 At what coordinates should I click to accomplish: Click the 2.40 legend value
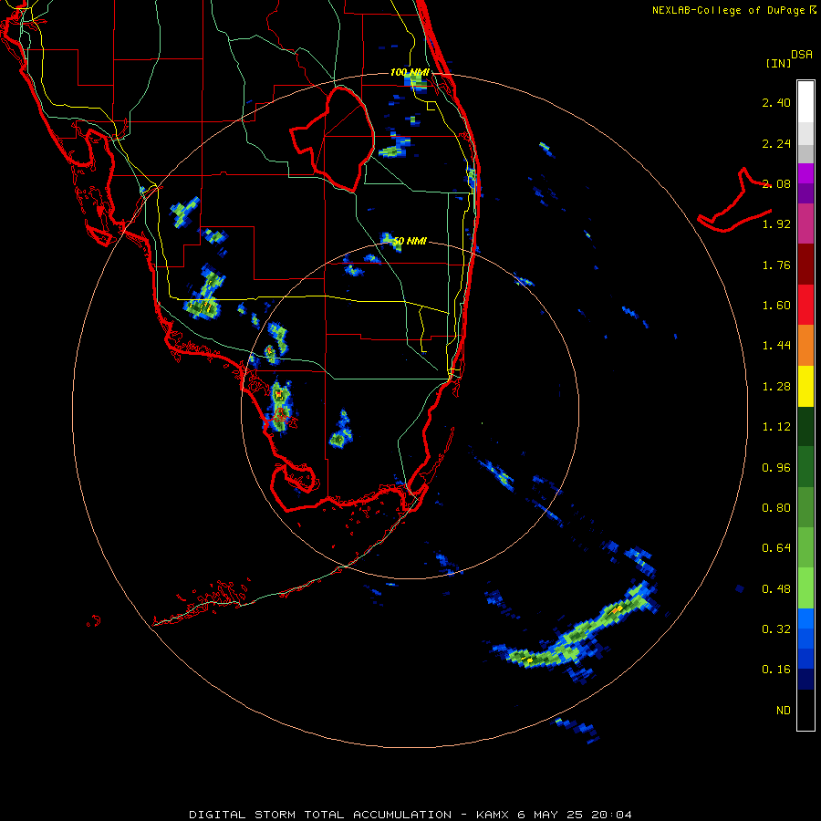[x=776, y=102]
